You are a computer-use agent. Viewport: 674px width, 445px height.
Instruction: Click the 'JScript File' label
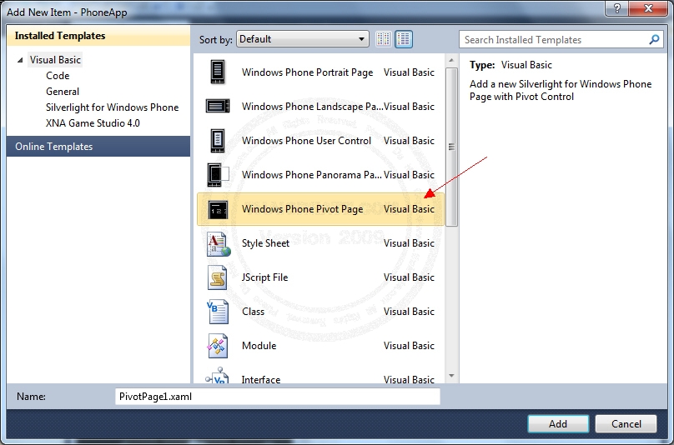[x=264, y=277]
